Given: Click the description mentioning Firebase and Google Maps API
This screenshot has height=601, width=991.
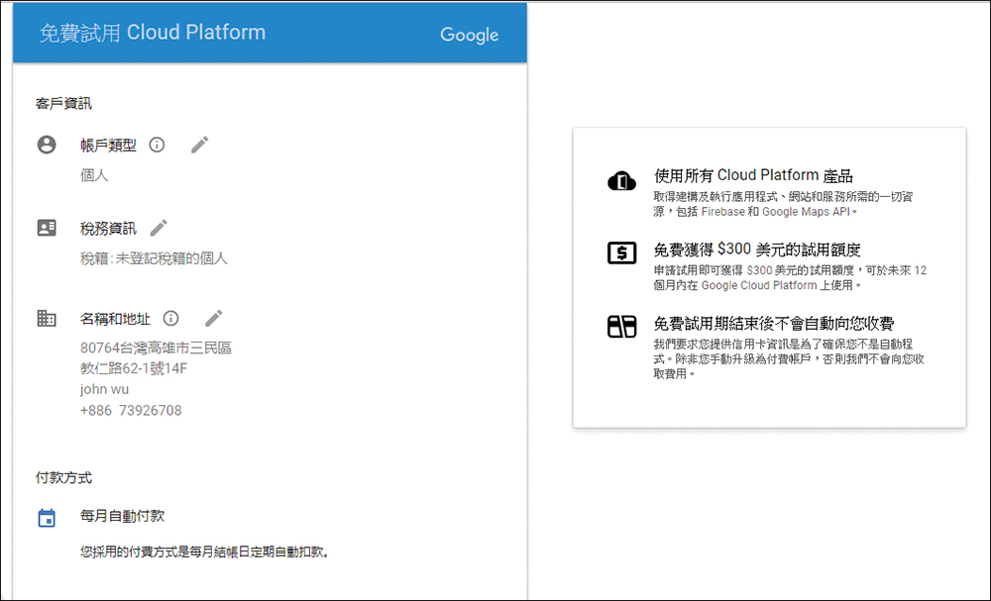Looking at the screenshot, I should click(x=783, y=204).
